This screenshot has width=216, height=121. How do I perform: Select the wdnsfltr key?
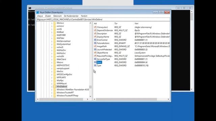tap(60, 56)
